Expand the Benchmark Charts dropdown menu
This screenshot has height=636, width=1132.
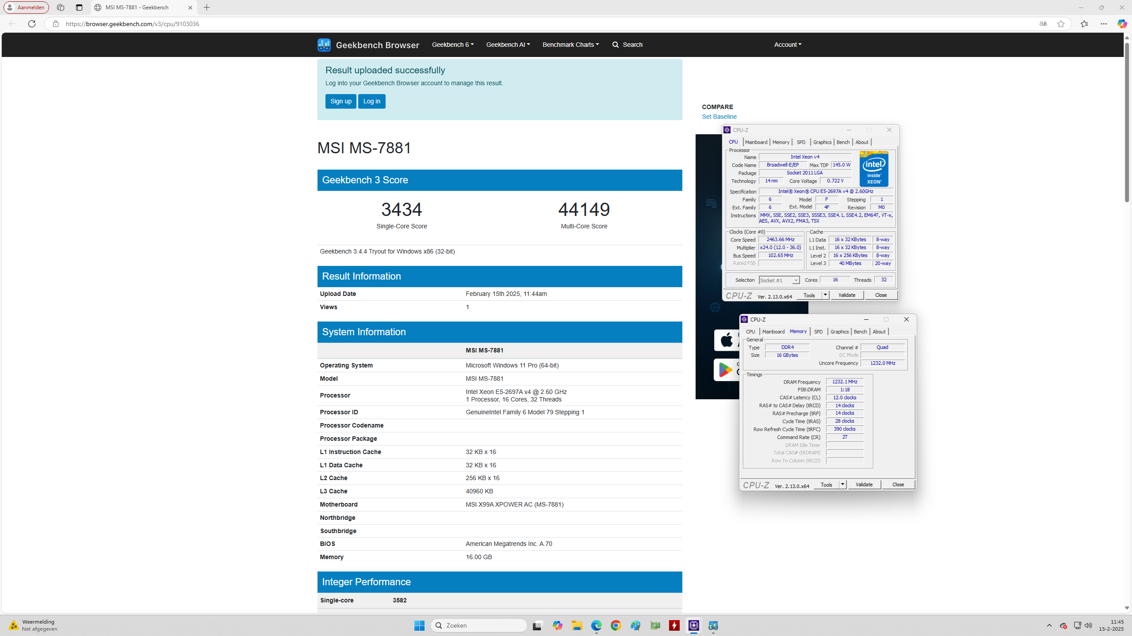tap(570, 45)
